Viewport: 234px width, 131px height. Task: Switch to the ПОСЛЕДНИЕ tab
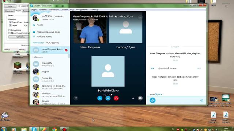pyautogui.click(x=52, y=43)
